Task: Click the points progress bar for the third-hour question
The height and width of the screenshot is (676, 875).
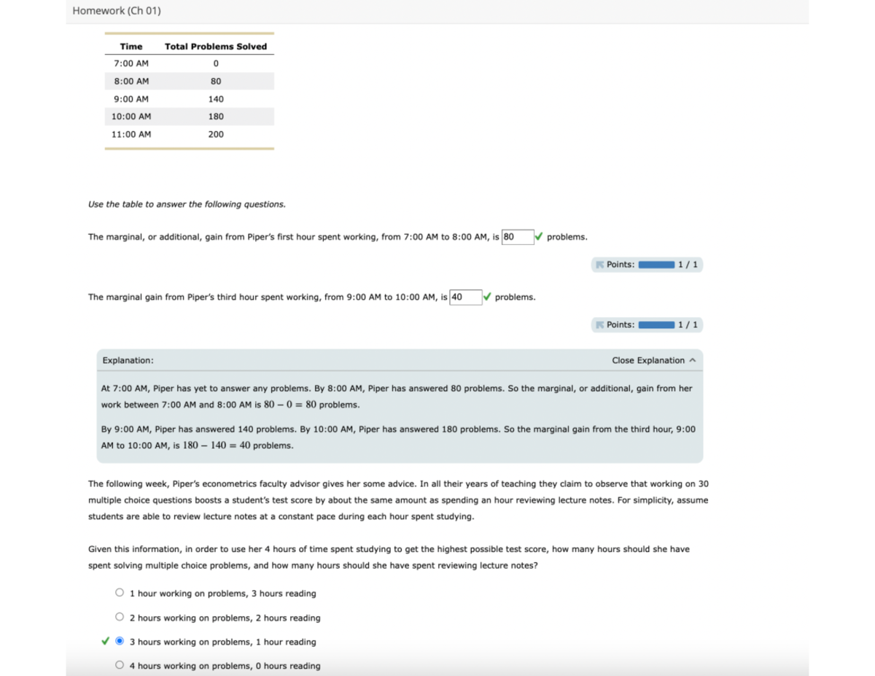Action: pos(656,325)
